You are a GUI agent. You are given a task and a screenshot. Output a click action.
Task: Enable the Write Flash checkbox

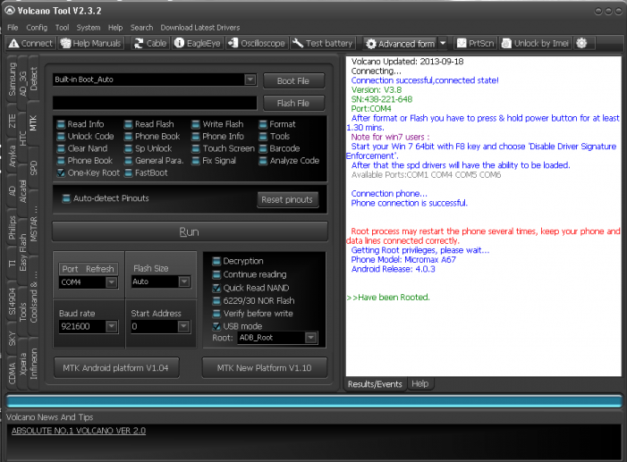196,124
